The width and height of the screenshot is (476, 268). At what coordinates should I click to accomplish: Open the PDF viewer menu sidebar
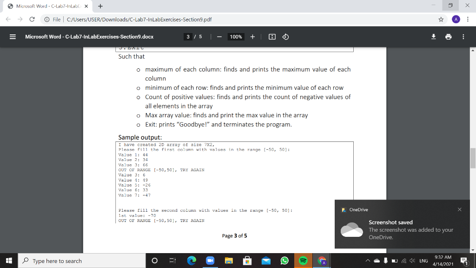coord(13,36)
